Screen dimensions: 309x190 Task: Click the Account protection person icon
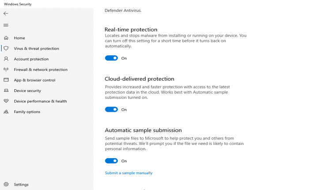pos(6,59)
